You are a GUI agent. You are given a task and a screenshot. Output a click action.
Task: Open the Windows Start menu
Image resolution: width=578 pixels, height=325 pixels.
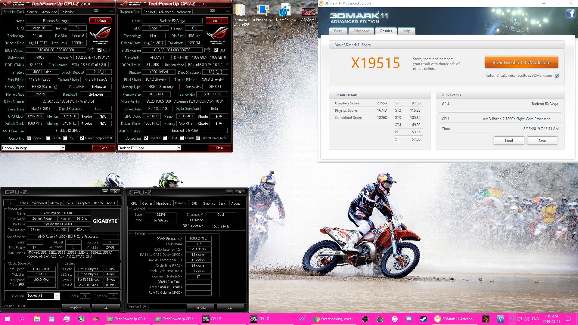(x=7, y=319)
